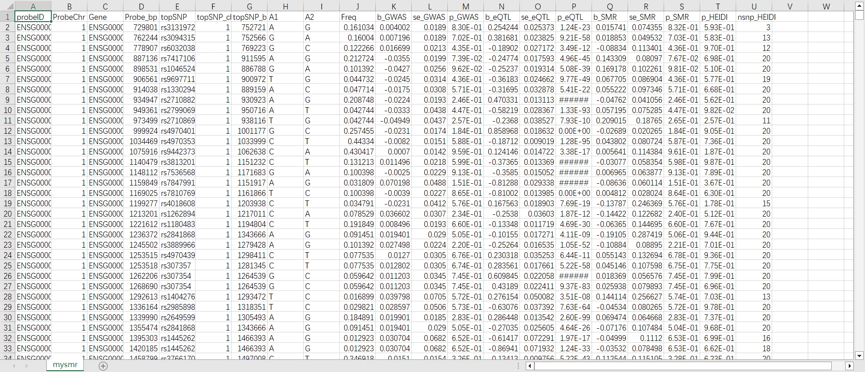
Task: Click the previous sheet navigation arrow
Action: (x=14, y=366)
